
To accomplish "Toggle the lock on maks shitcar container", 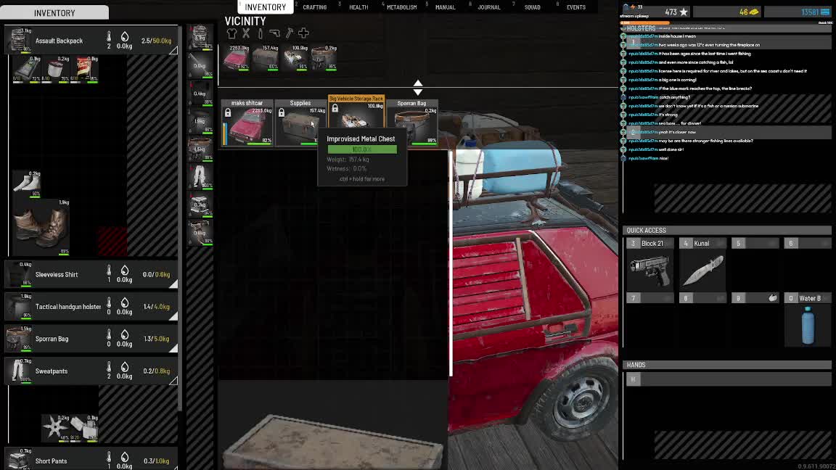I will [228, 113].
